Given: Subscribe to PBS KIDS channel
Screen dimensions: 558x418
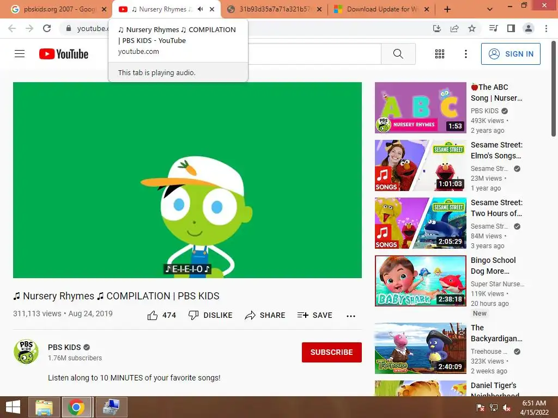Looking at the screenshot, I should (x=332, y=352).
